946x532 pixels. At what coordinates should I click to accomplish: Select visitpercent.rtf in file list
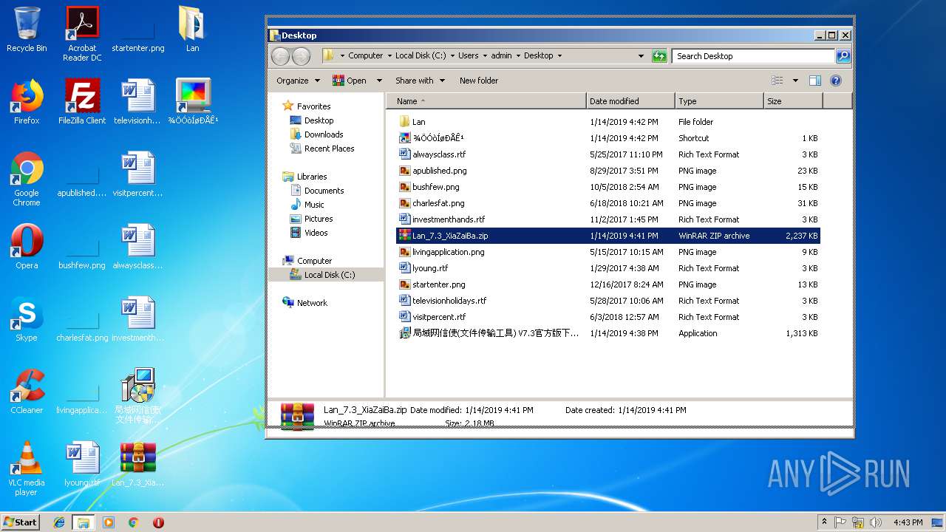pos(439,317)
